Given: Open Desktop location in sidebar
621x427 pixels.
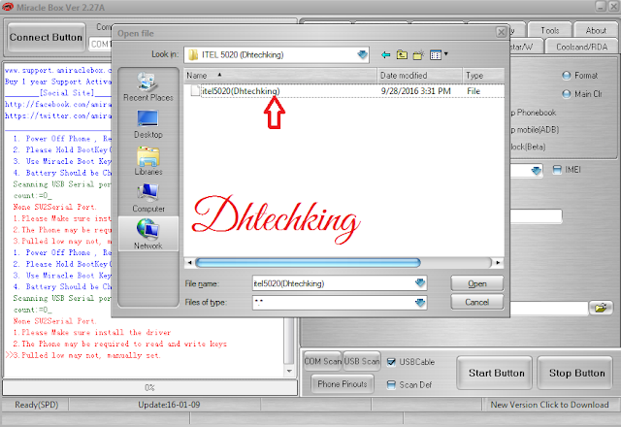Looking at the screenshot, I should pyautogui.click(x=148, y=124).
